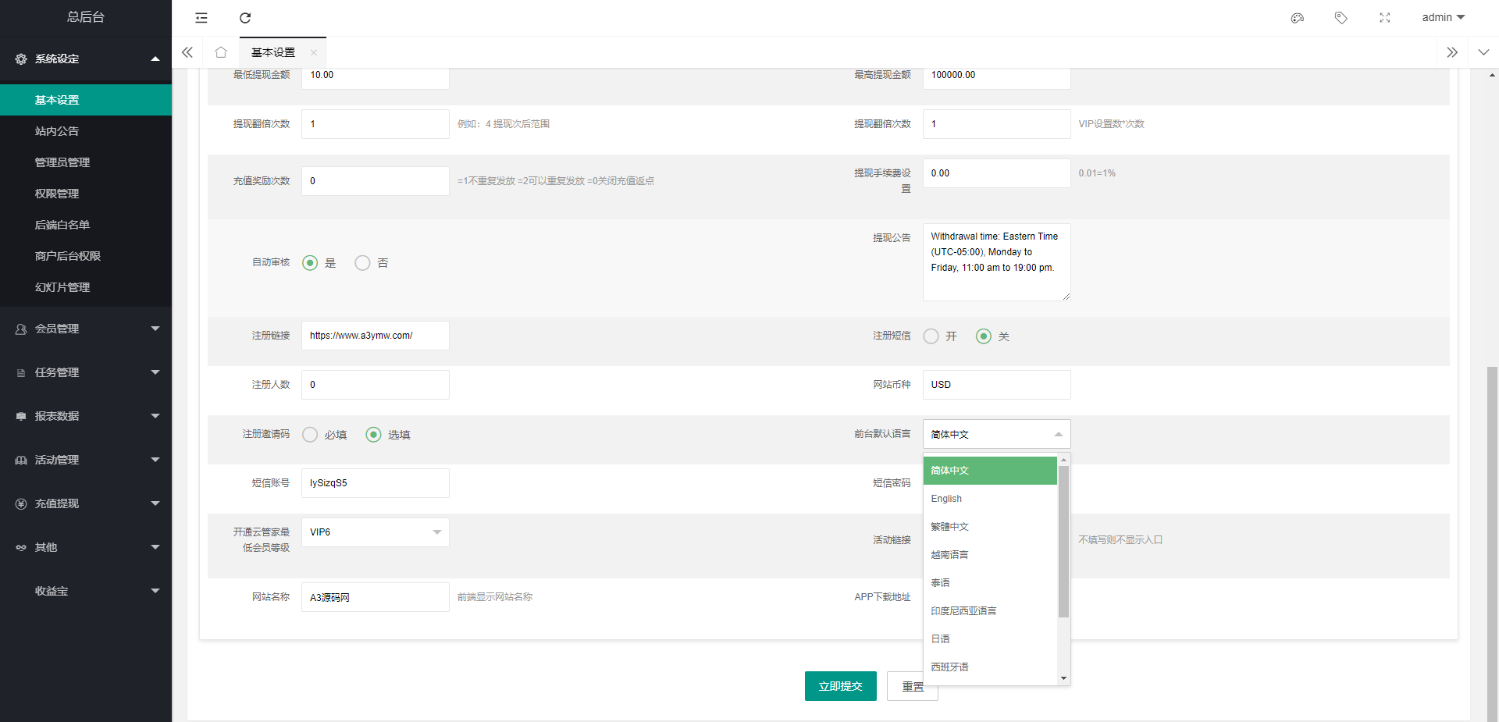1499x722 pixels.
Task: Click the home tab icon
Action: (x=221, y=52)
